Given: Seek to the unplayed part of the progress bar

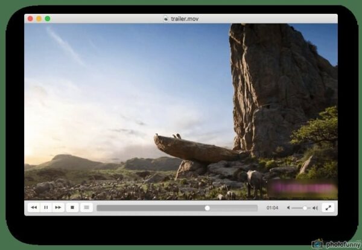Looking at the screenshot, I should coord(232,208).
